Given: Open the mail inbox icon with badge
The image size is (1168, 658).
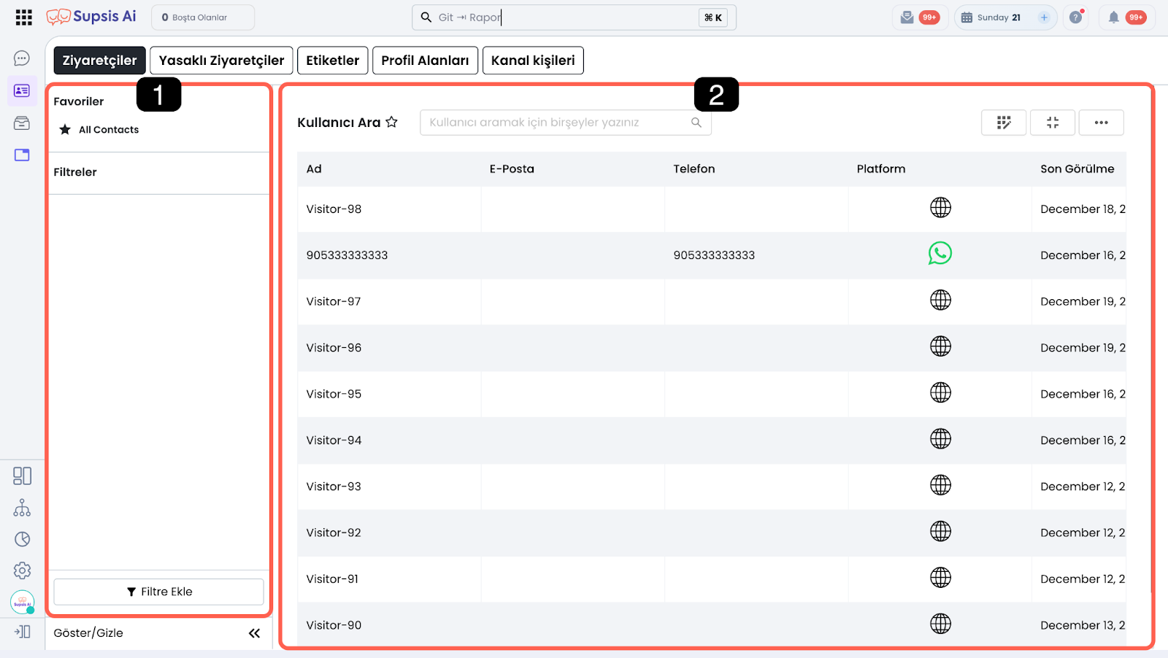Looking at the screenshot, I should 907,18.
